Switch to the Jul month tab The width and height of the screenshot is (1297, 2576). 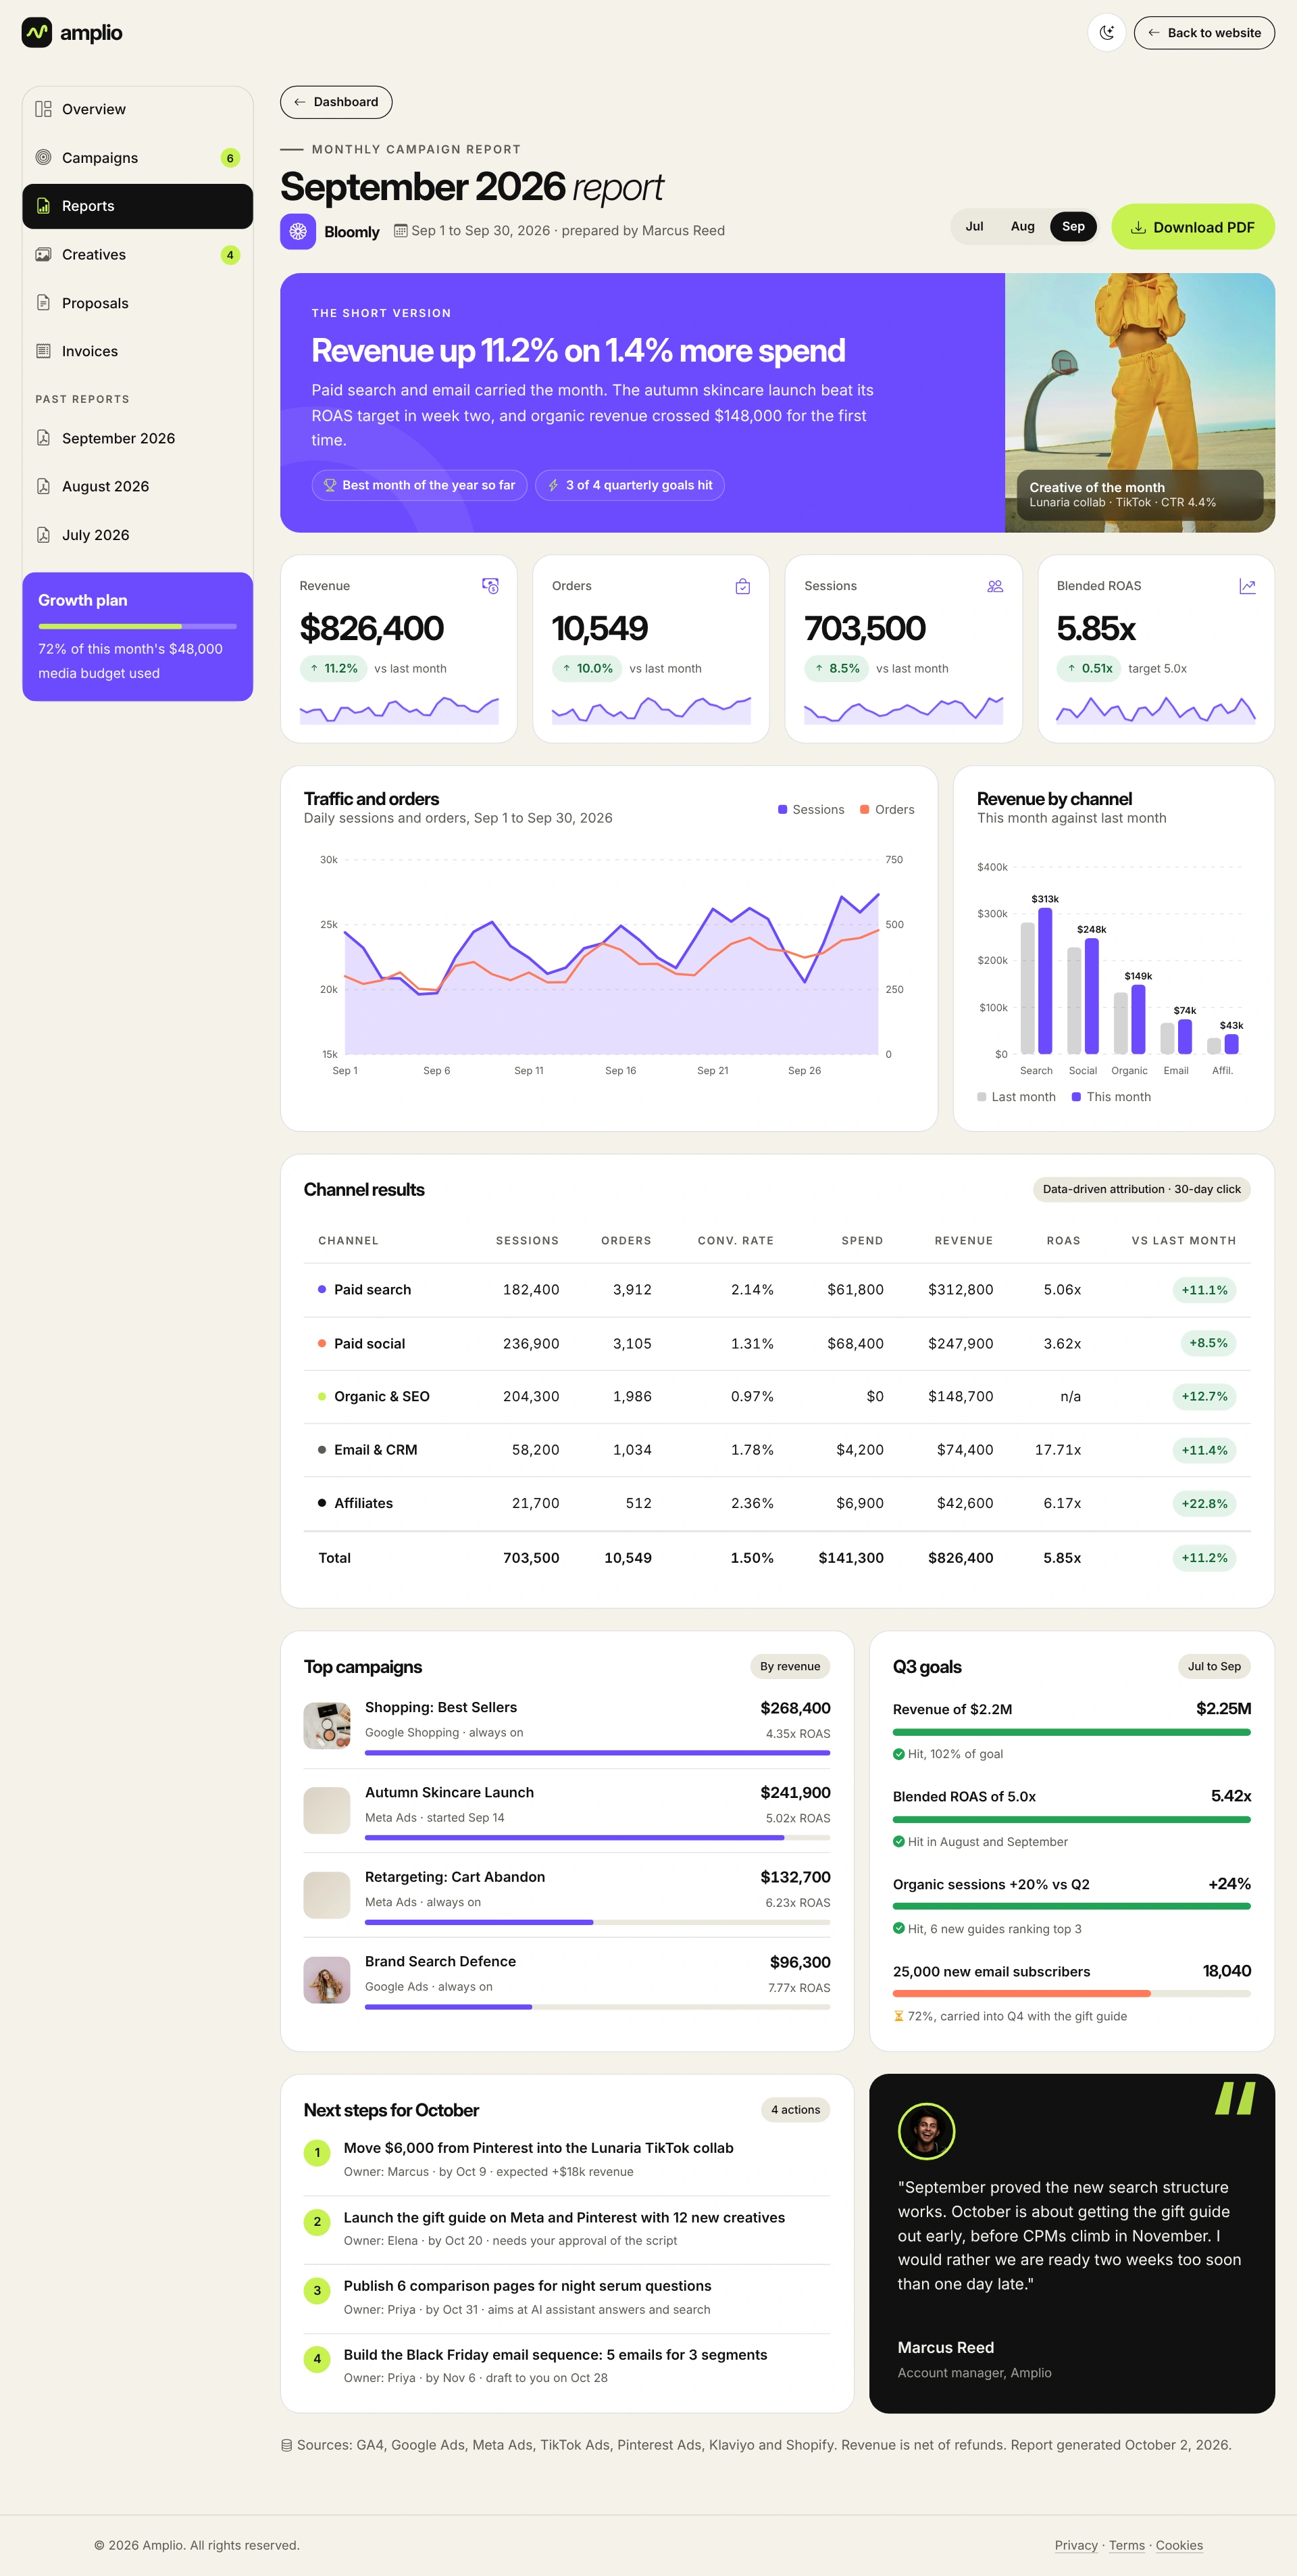pyautogui.click(x=974, y=227)
